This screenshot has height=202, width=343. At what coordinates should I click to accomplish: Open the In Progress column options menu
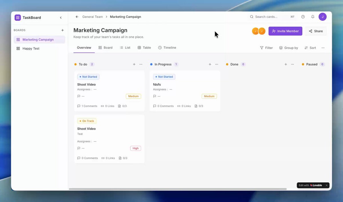217,64
